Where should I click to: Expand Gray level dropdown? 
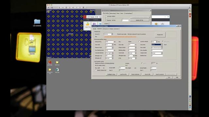click(x=157, y=45)
